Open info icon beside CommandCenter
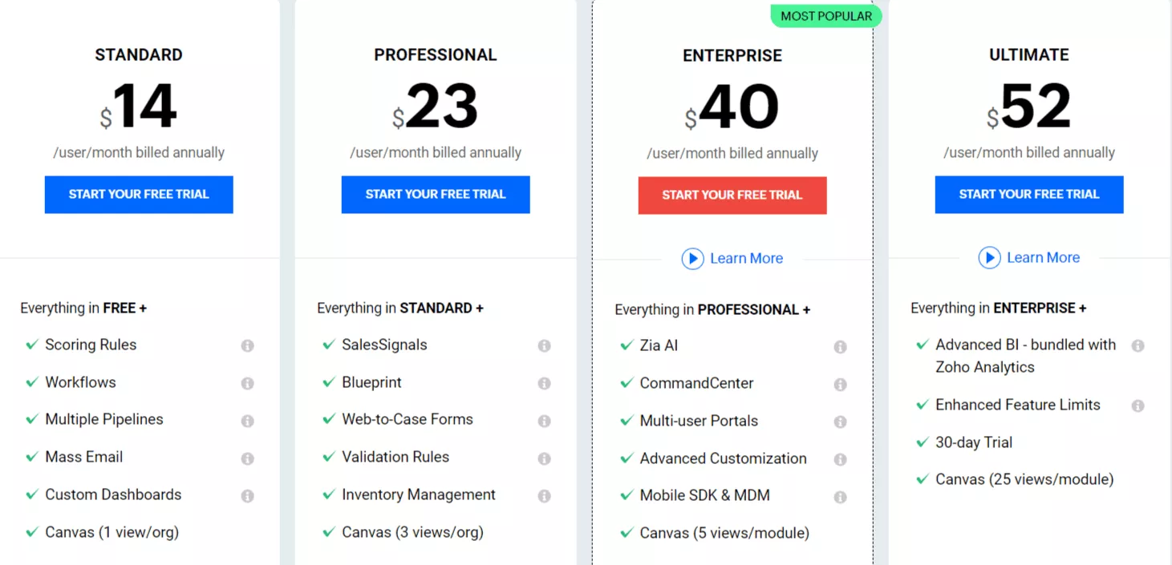Image resolution: width=1172 pixels, height=565 pixels. (841, 385)
